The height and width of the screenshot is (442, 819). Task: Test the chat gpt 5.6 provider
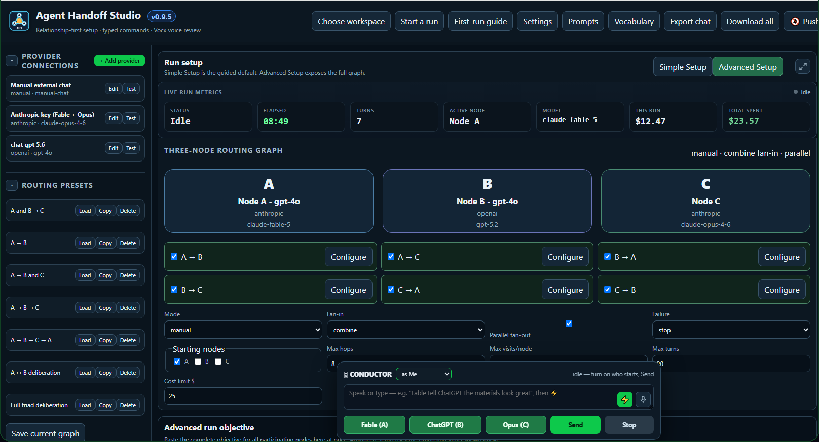click(x=131, y=148)
